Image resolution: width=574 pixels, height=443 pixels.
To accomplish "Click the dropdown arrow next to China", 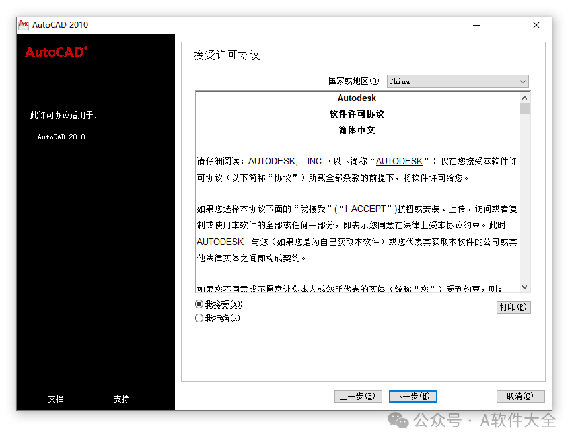I will point(523,81).
